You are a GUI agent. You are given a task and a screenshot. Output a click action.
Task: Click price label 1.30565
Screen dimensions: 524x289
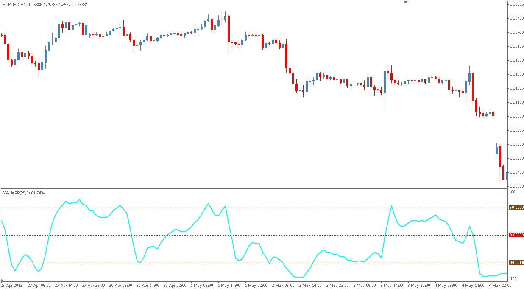coord(517,130)
